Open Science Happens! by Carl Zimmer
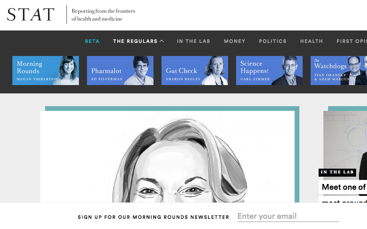This screenshot has height=229, width=367. click(x=269, y=71)
